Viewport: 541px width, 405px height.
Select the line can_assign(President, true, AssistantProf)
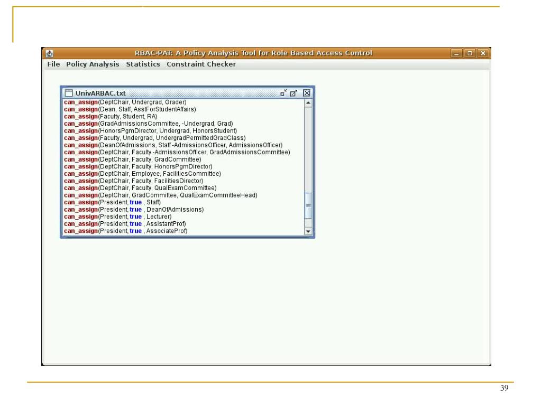click(x=125, y=223)
